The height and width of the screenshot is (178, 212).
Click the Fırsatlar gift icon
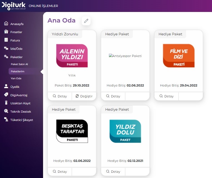[x=6, y=31]
